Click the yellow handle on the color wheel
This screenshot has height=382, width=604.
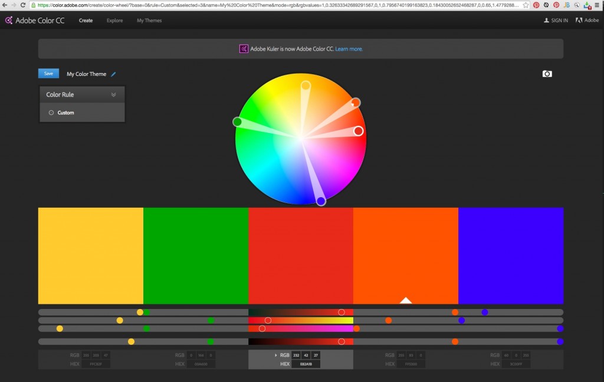[x=306, y=85]
